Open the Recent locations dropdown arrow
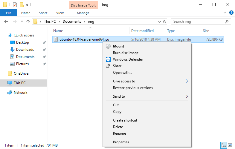Screen dimensions: 235x149 coord(22,21)
